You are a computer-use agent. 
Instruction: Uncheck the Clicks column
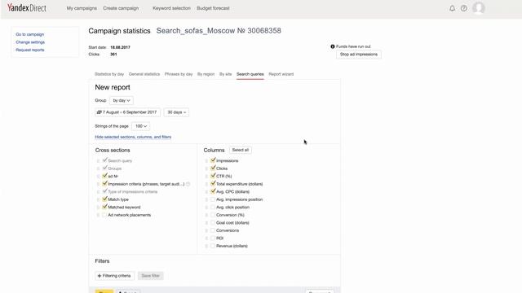[213, 168]
